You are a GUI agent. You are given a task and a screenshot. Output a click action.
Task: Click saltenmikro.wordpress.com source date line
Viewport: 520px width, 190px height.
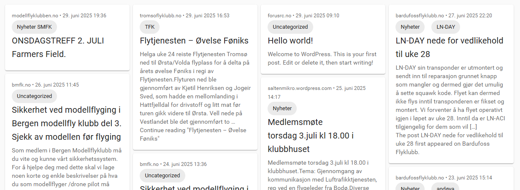tap(317, 92)
